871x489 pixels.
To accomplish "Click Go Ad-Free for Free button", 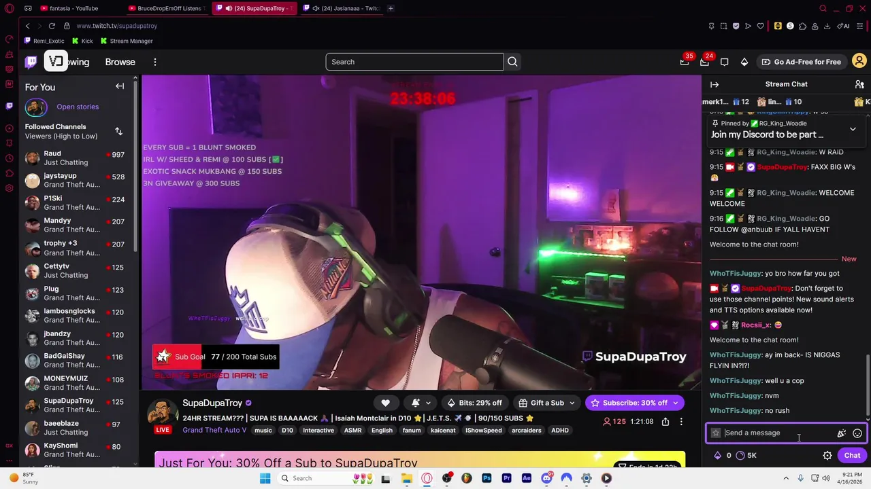I will 802,62.
